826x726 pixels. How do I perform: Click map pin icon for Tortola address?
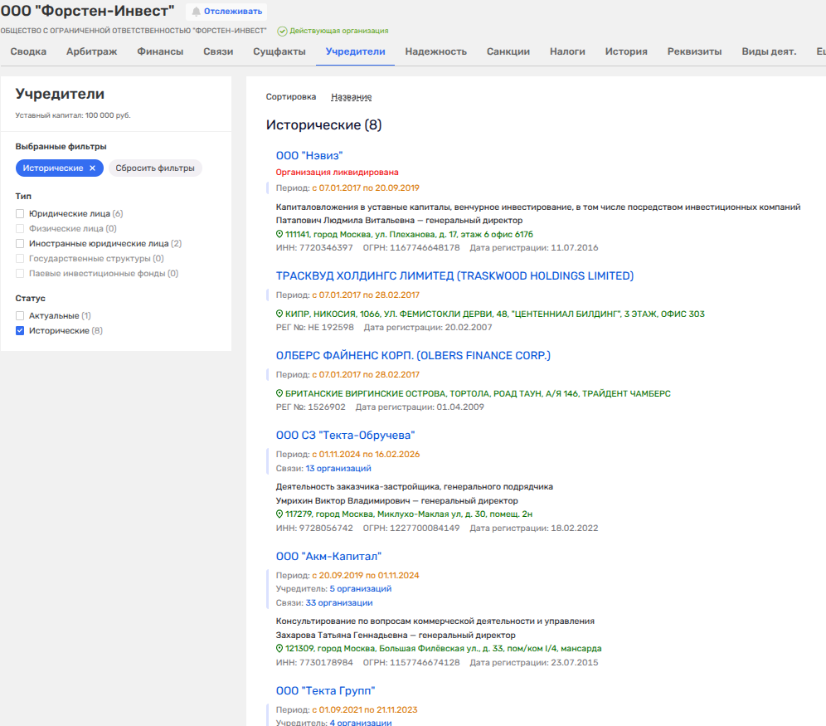click(x=279, y=394)
